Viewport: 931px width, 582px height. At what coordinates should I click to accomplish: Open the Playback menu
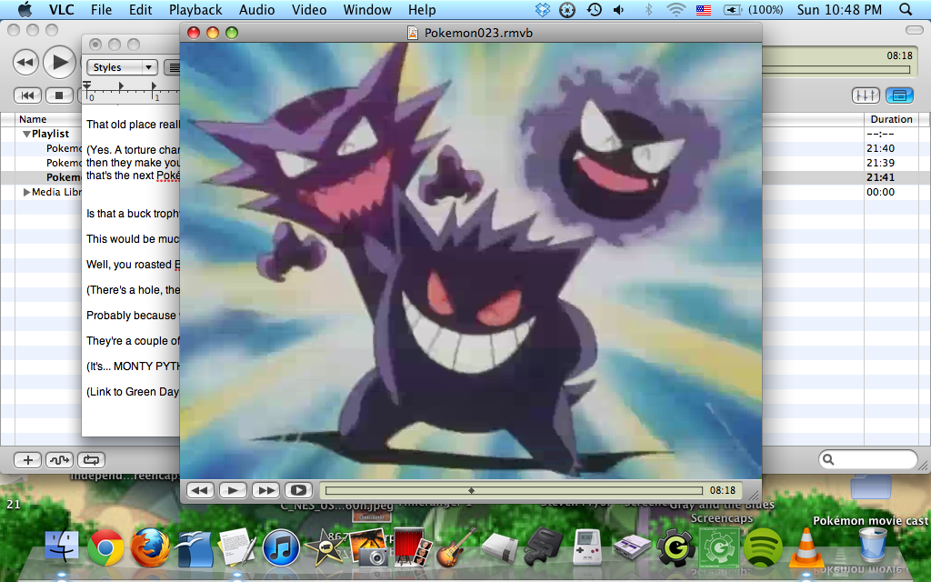point(195,9)
